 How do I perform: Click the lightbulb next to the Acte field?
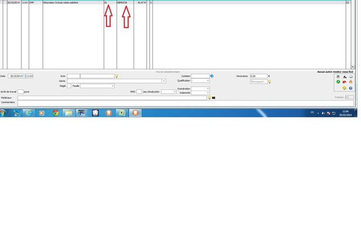tap(116, 76)
